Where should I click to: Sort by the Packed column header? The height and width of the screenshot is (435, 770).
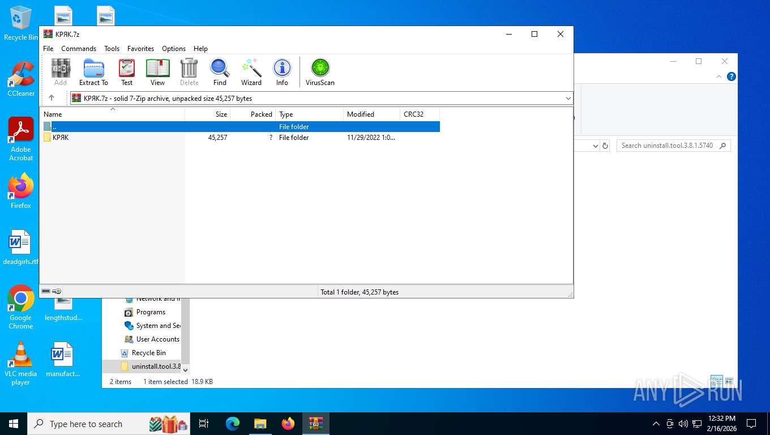click(253, 114)
